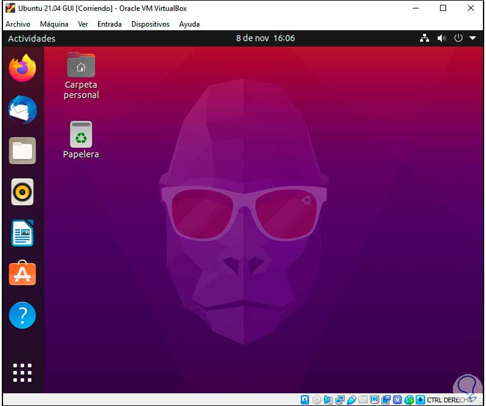This screenshot has height=406, width=486.
Task: Launch Firefox from the Ubuntu dock
Action: (22, 68)
